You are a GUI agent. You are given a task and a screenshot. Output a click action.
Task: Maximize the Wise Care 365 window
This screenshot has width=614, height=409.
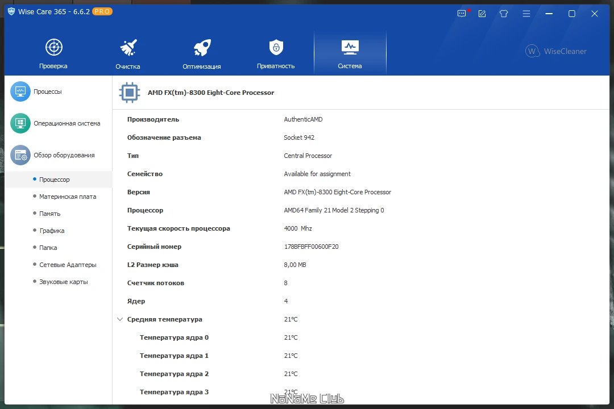(572, 14)
